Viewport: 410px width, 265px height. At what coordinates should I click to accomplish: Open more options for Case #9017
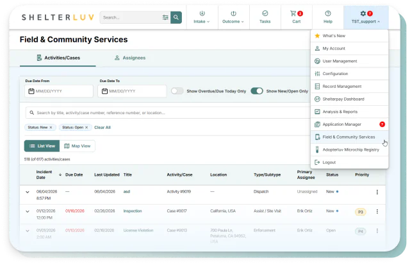point(377,211)
